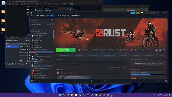Screen dimensions: 172x97
Task: Toggle the eye on the bottom OBS source row
Action: click(x=27, y=61)
